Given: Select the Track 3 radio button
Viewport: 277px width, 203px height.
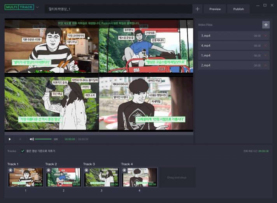Looking at the screenshot, I should [86, 170].
